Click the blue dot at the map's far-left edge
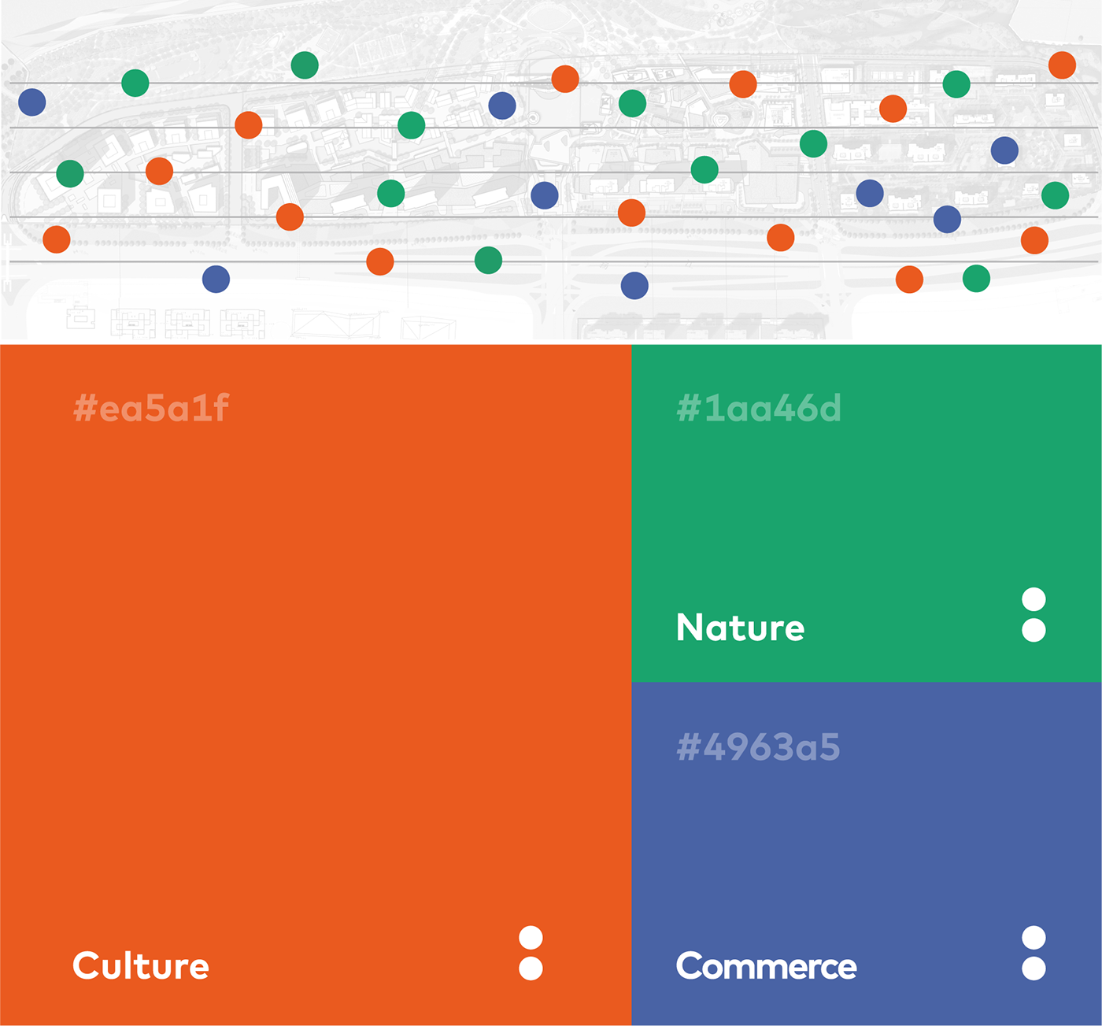1102x1026 pixels. coord(32,102)
